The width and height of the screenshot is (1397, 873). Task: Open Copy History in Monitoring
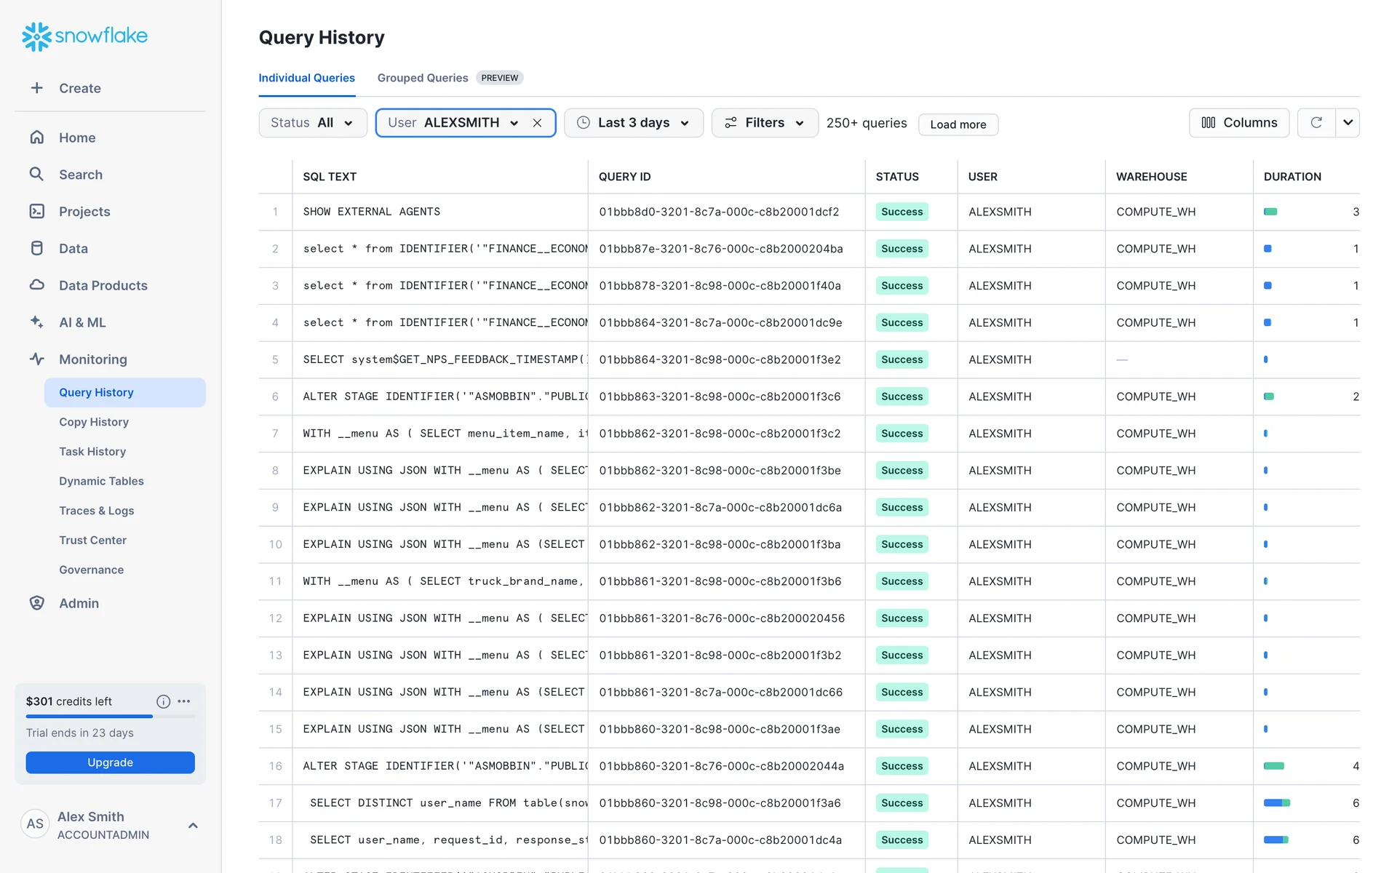pos(94,422)
